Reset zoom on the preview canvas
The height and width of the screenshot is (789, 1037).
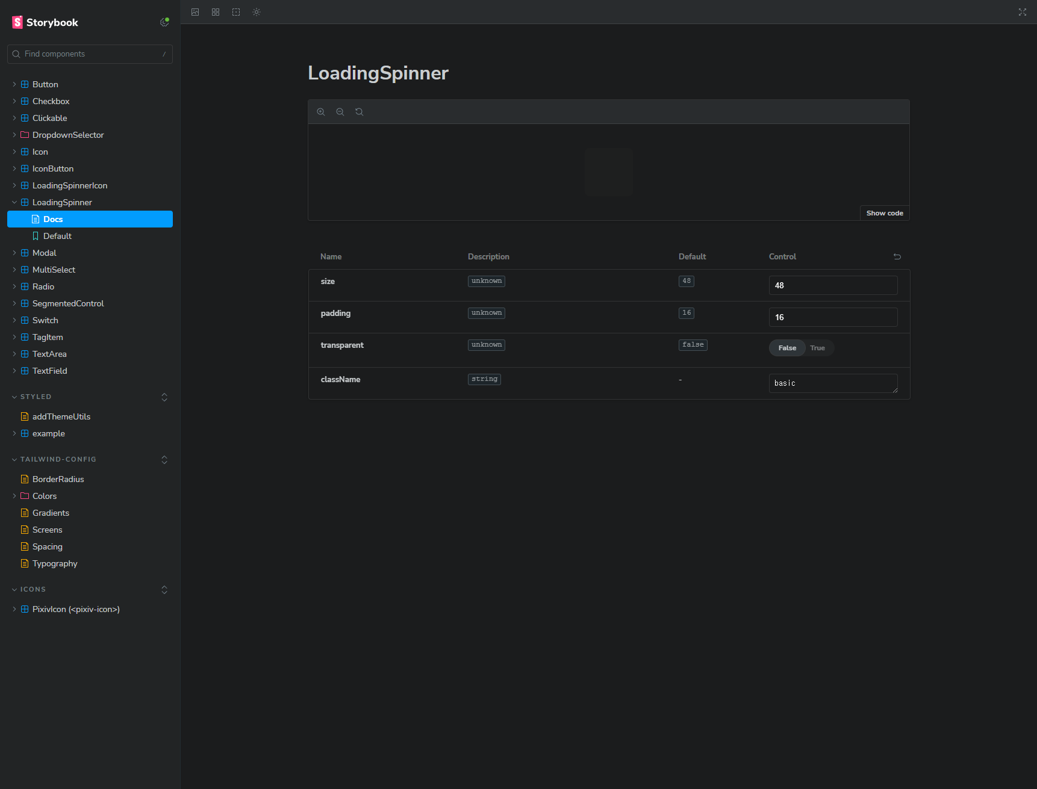(360, 112)
